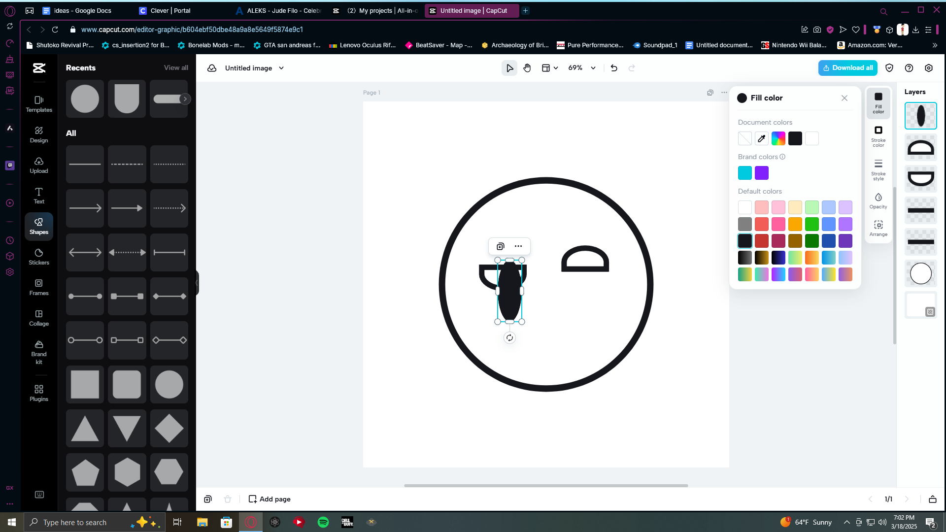946x532 pixels.
Task: Click the Windows search box
Action: 94,522
